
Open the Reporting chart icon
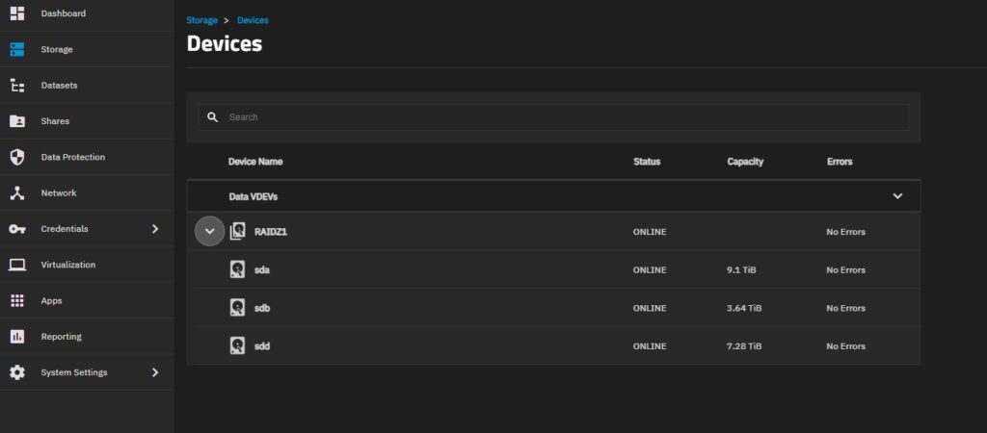[x=17, y=336]
